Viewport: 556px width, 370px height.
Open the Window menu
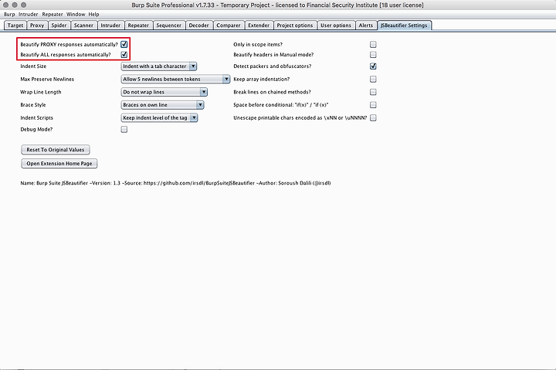76,14
